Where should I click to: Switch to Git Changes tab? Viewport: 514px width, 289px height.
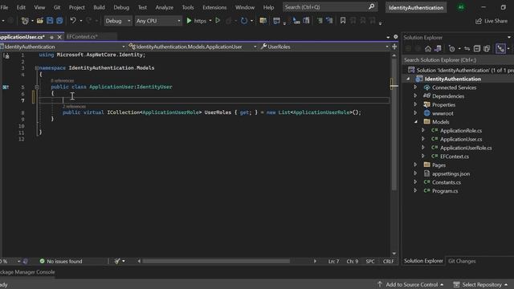click(x=462, y=261)
